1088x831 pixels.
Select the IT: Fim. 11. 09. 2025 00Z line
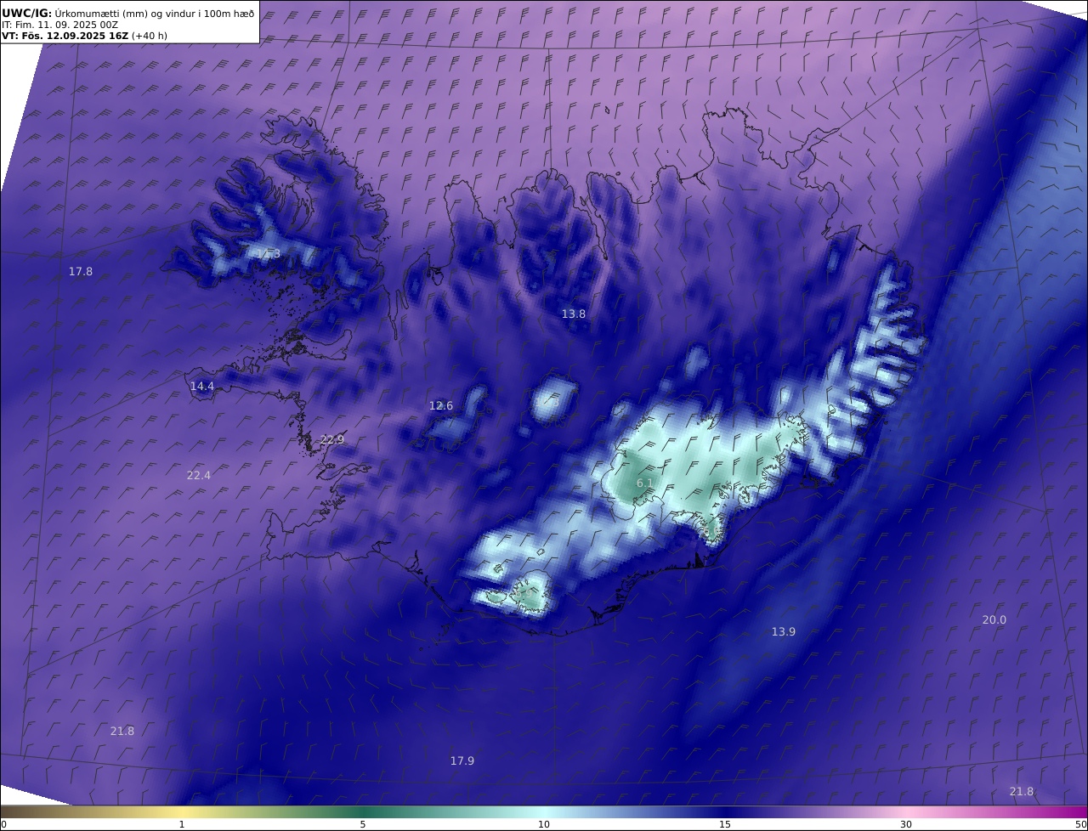coord(60,25)
